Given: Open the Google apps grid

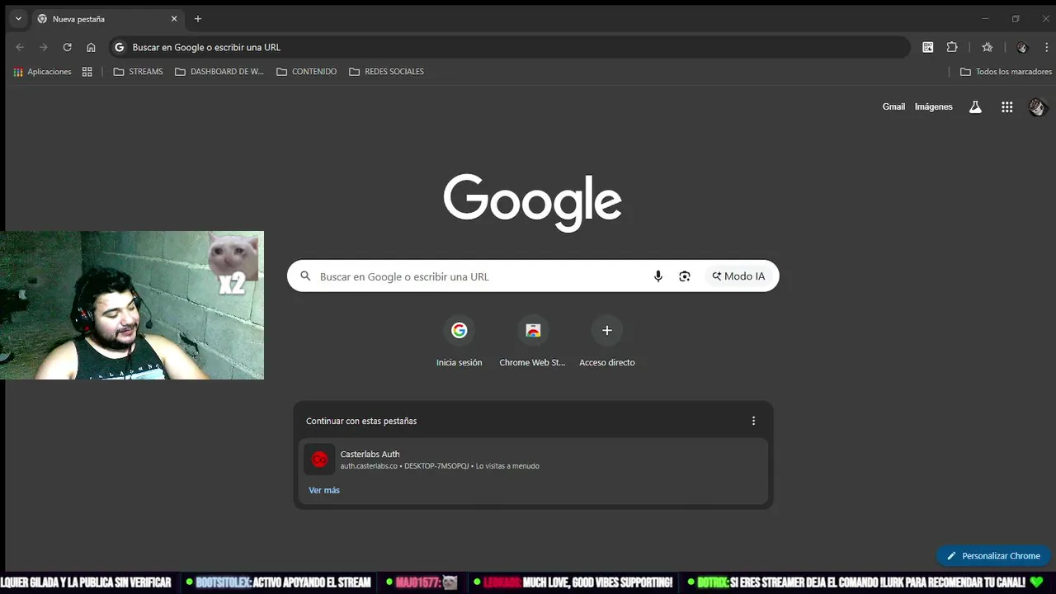Looking at the screenshot, I should pos(1007,107).
